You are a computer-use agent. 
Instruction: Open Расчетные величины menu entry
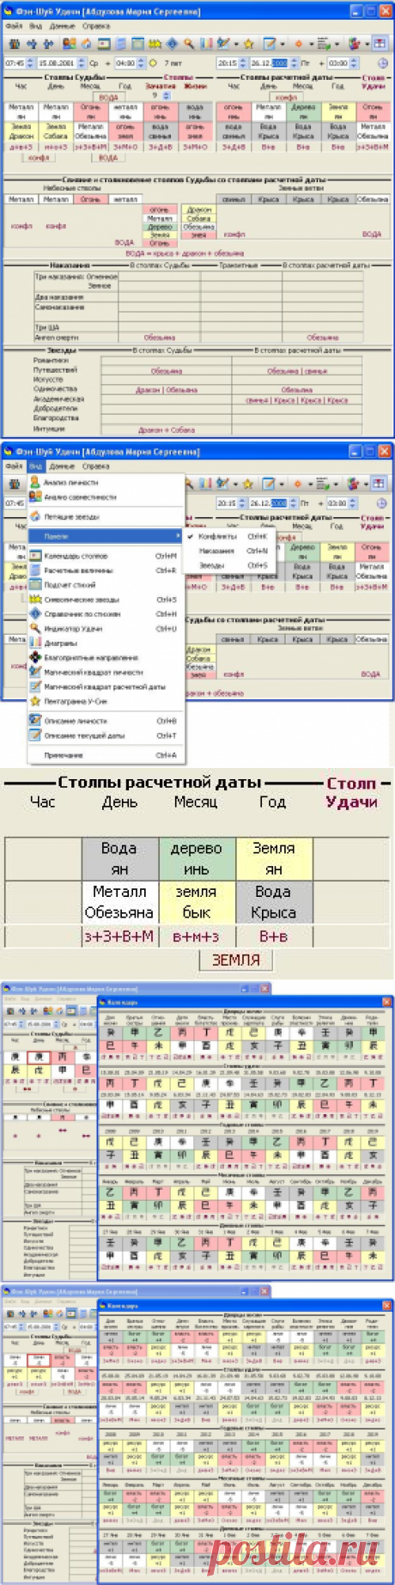tap(106, 570)
